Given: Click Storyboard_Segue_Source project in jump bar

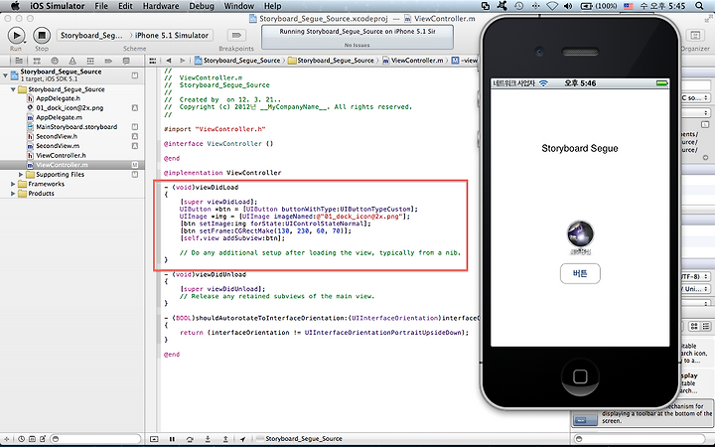Looking at the screenshot, I should (237, 61).
